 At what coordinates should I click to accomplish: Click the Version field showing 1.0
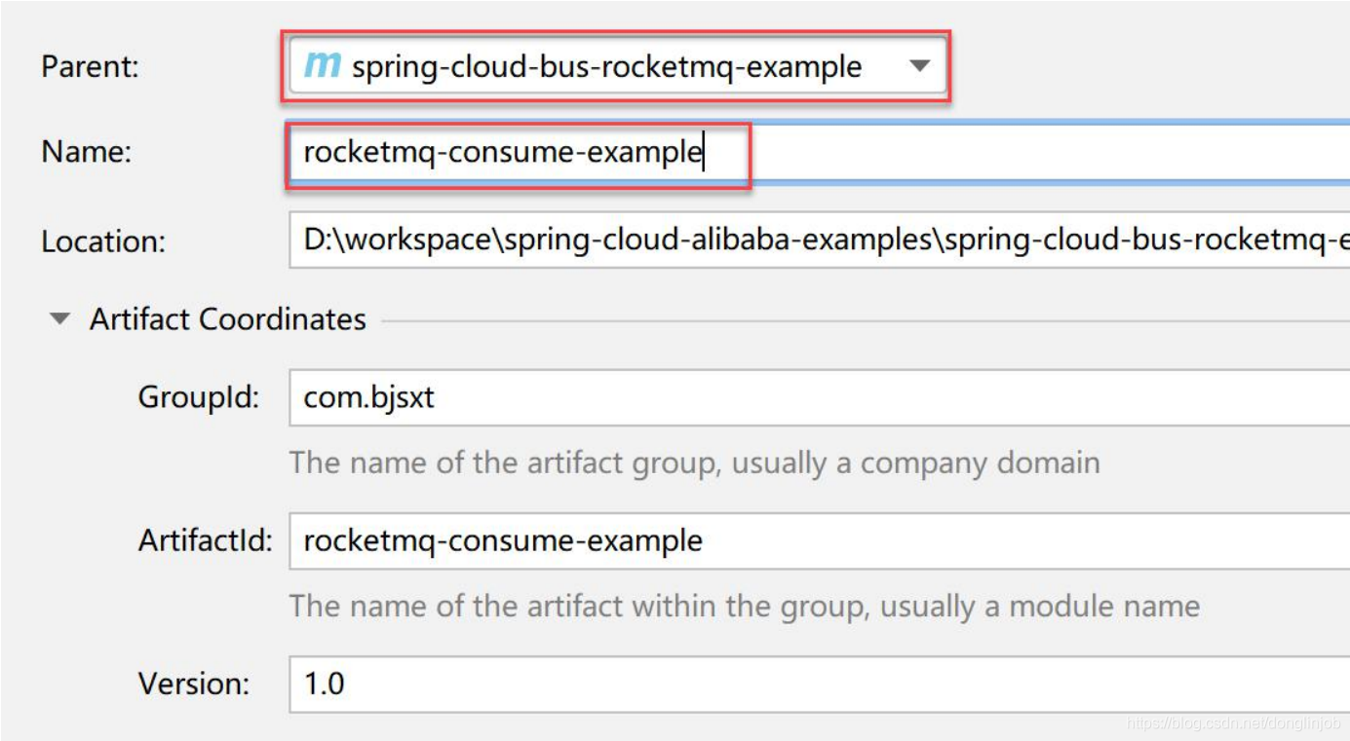[x=820, y=684]
